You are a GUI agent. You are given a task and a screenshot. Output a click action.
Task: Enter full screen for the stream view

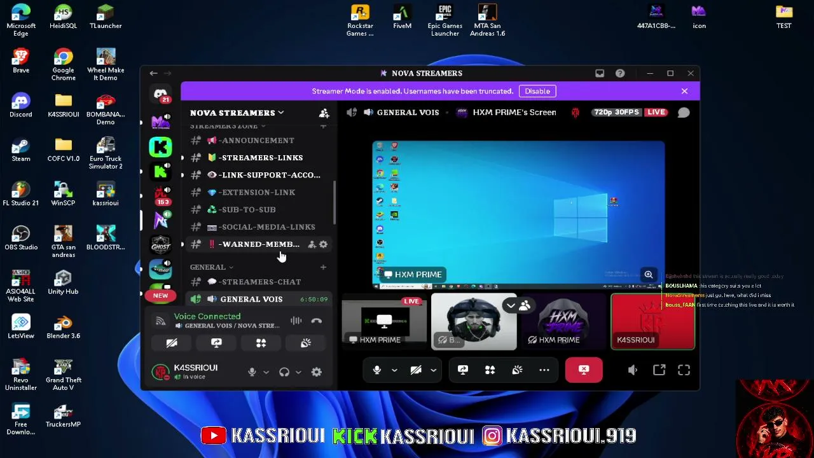[684, 370]
